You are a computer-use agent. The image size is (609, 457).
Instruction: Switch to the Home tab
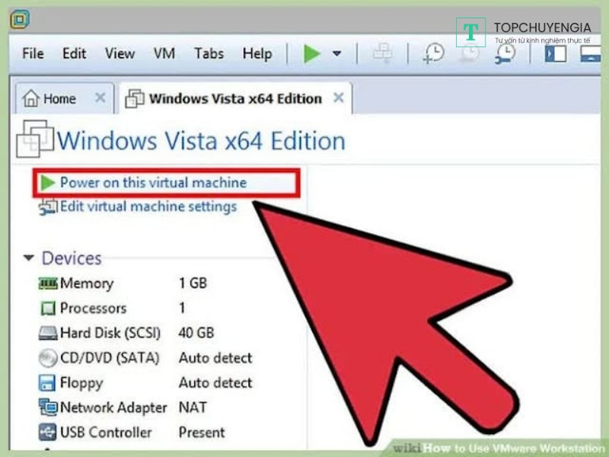(x=51, y=99)
